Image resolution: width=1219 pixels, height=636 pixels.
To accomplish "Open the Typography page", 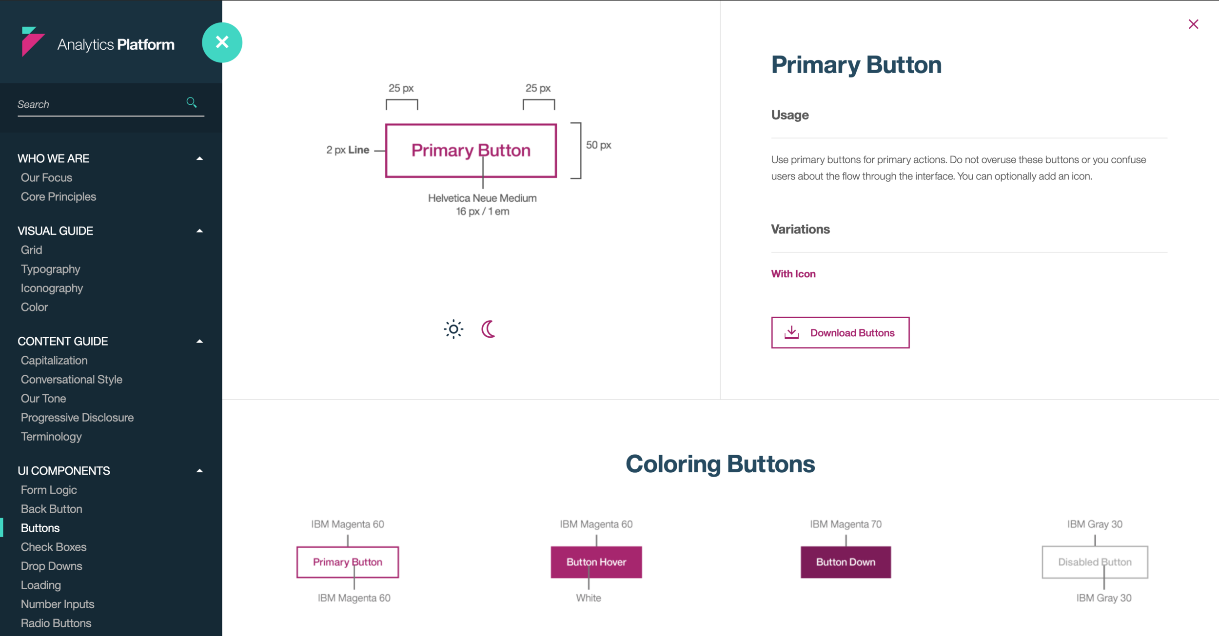I will (50, 269).
